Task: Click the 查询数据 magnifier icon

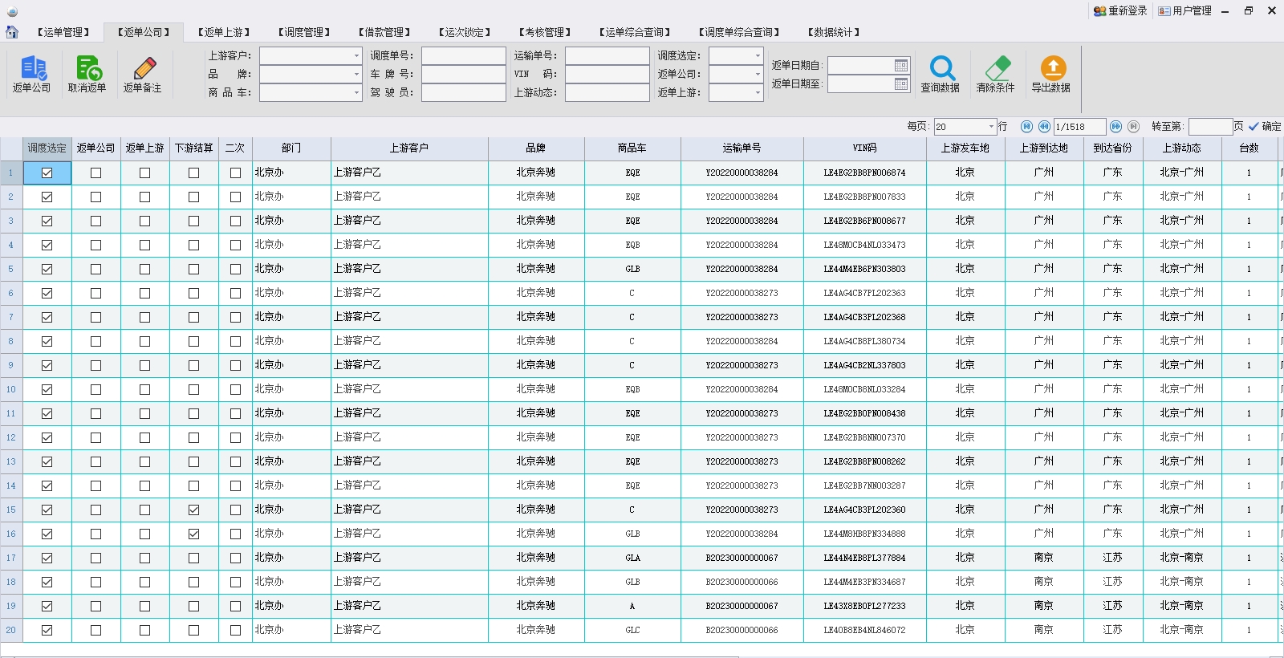Action: coord(941,74)
